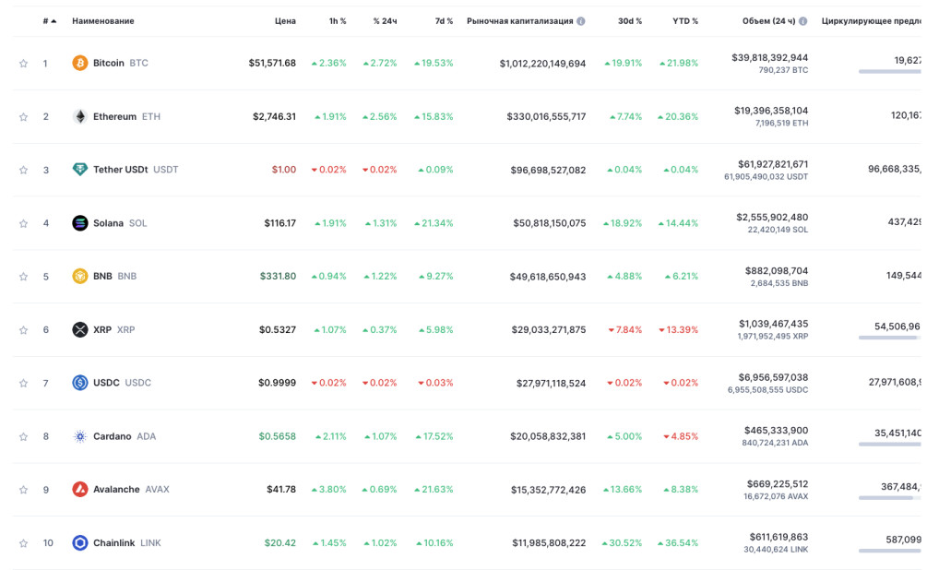Click Solana market cap $50,818,150,075
The width and height of the screenshot is (927, 570).
(x=549, y=223)
